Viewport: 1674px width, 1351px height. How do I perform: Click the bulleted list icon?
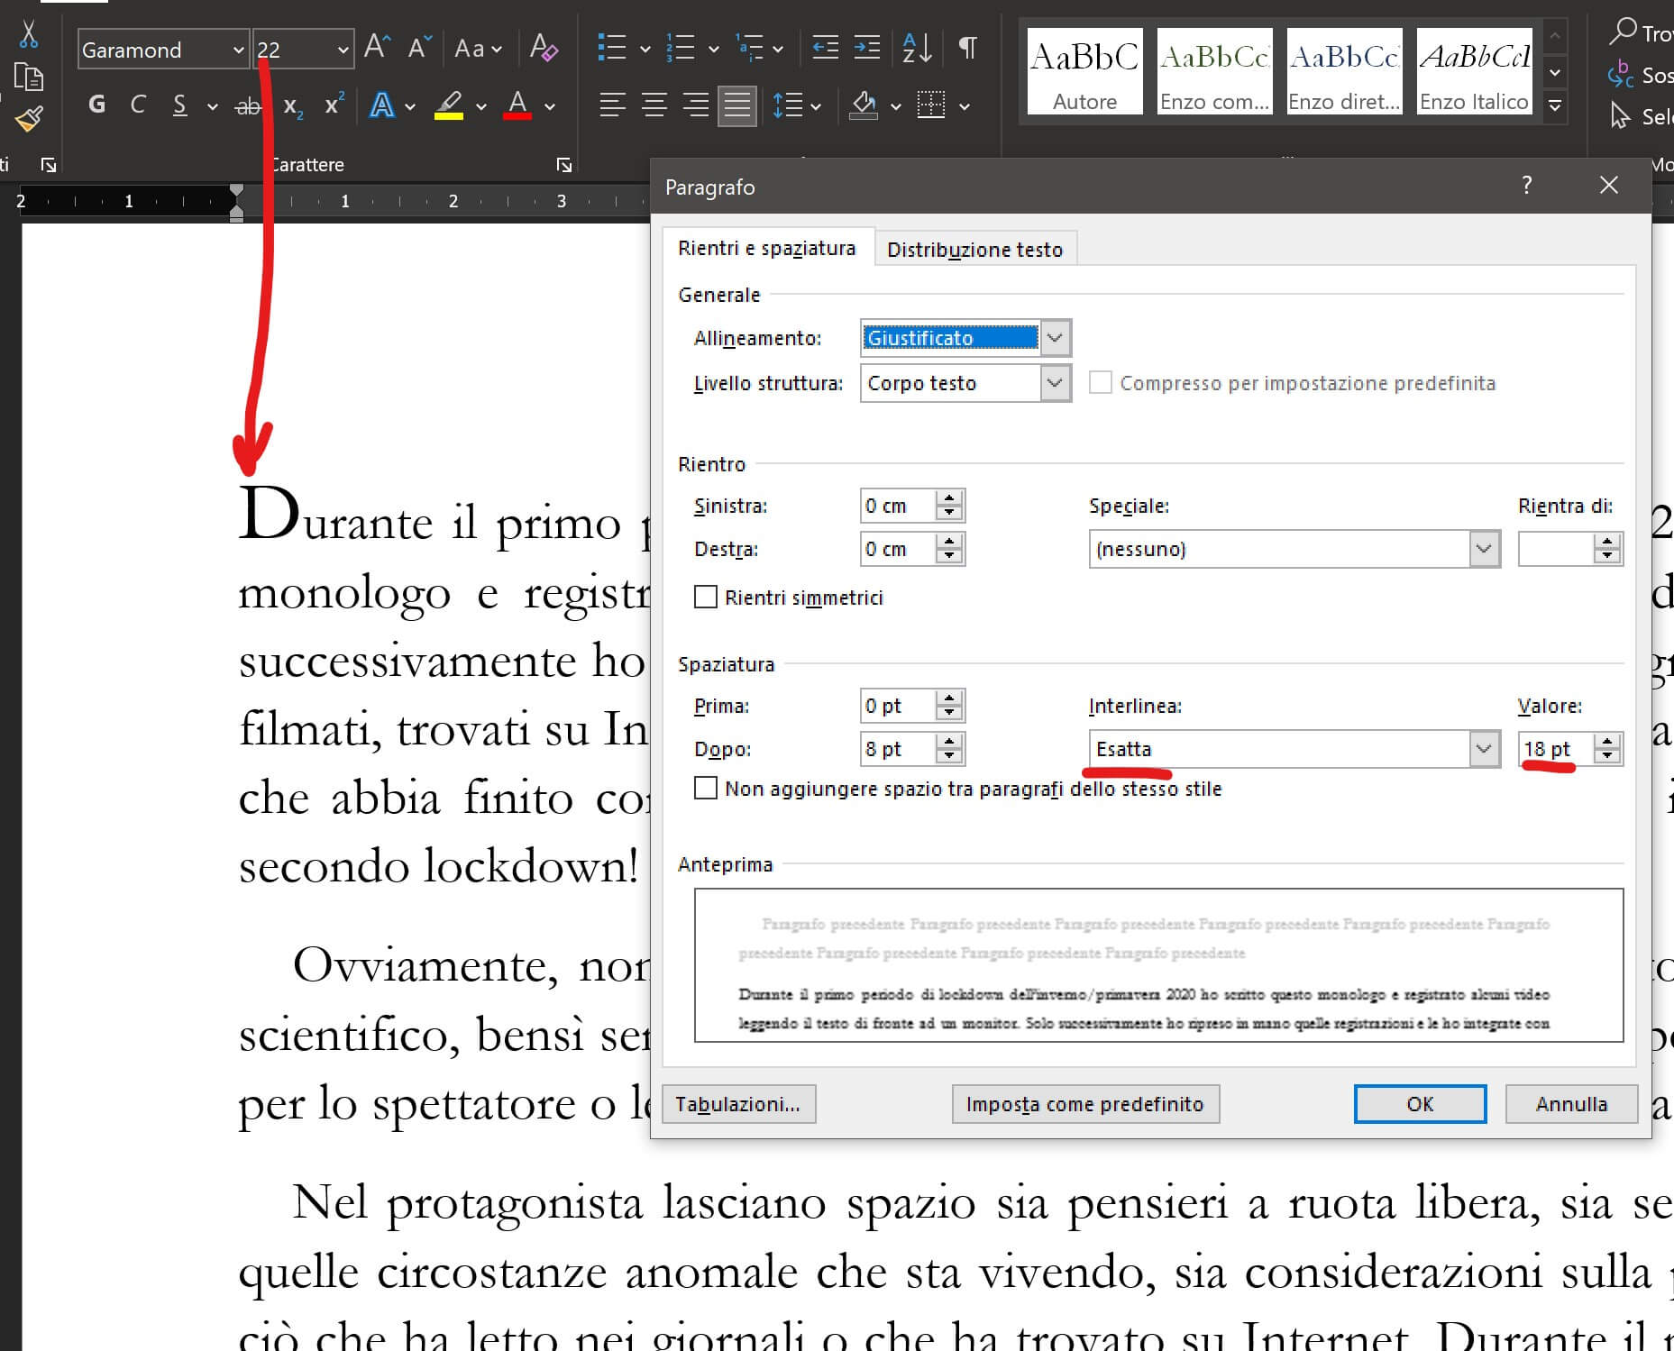(612, 48)
